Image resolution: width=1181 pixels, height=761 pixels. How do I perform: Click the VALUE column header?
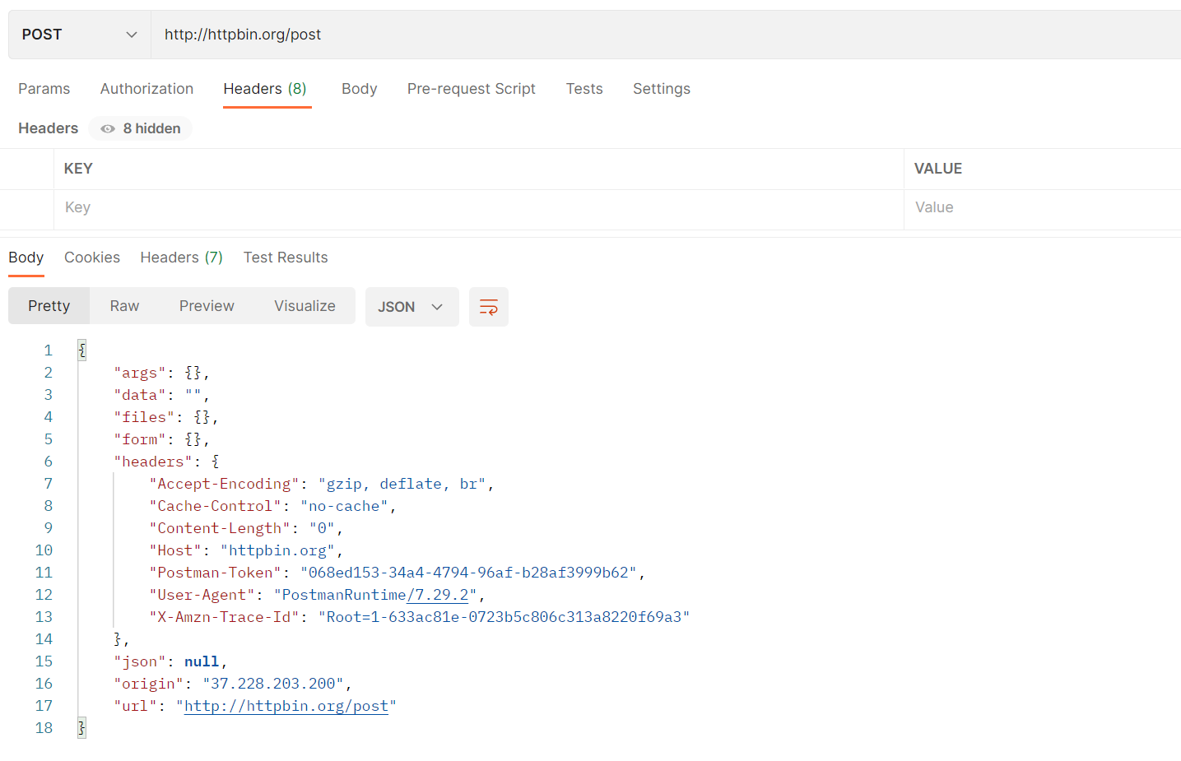[938, 169]
